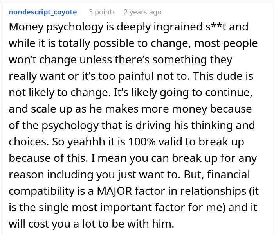Open the nondescript_coyote user profile

pyautogui.click(x=42, y=12)
